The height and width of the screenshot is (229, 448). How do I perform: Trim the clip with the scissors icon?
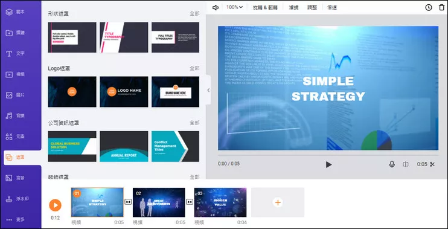tap(432, 164)
